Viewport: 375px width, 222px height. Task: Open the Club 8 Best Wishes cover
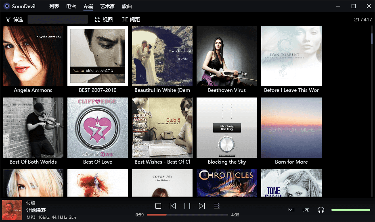click(162, 127)
